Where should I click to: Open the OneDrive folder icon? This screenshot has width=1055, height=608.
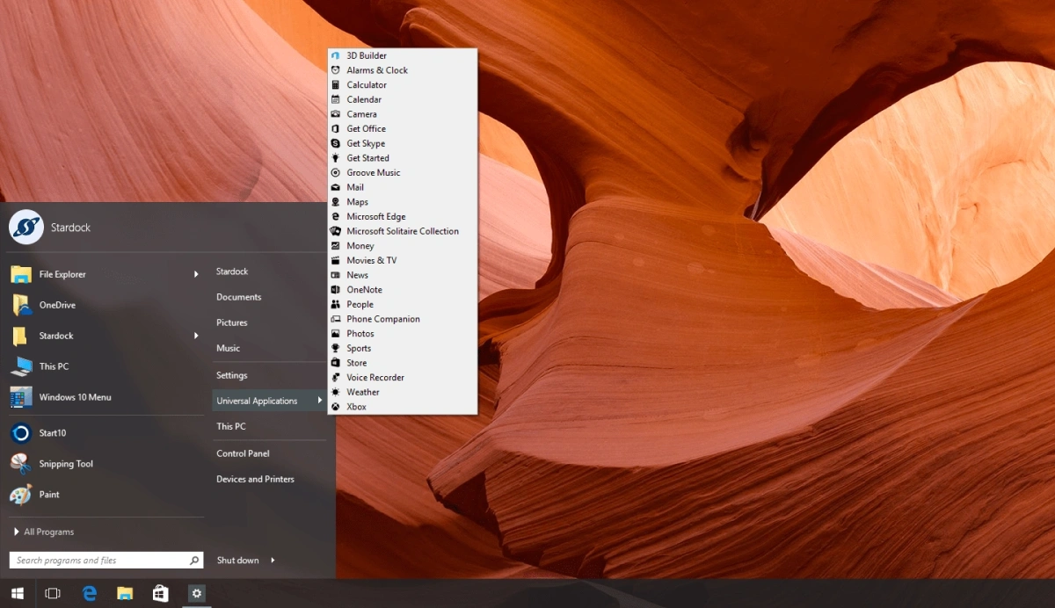click(x=21, y=305)
